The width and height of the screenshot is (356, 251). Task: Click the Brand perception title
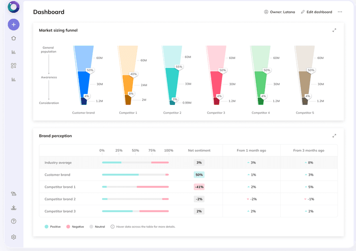click(55, 136)
